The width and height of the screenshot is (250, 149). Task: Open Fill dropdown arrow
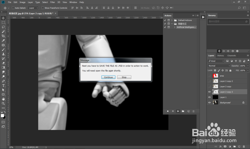point(248,70)
